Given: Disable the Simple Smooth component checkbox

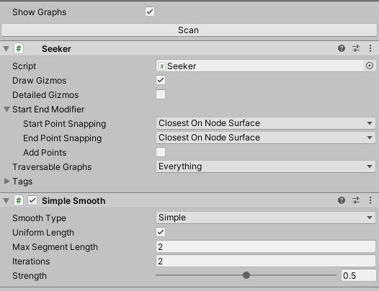Looking at the screenshot, I should point(32,200).
